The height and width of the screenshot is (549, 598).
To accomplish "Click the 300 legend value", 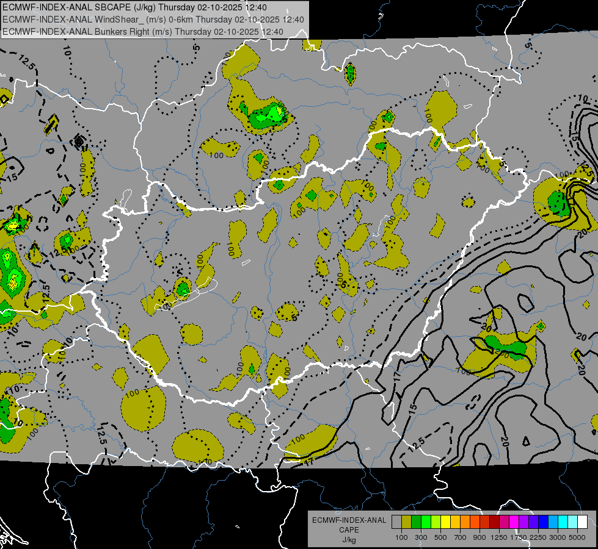I will [x=421, y=537].
